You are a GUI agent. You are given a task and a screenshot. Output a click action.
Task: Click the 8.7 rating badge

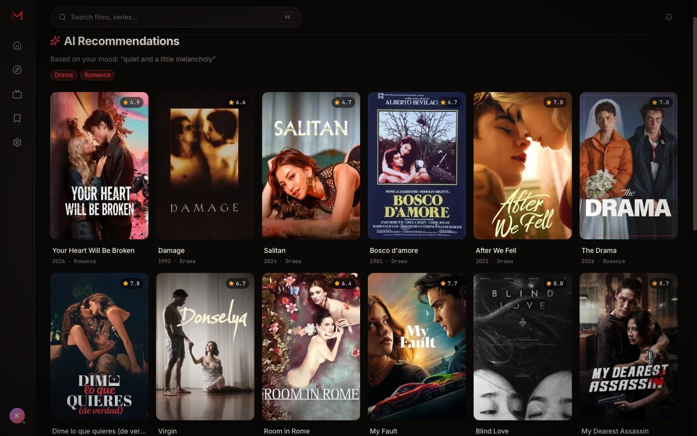[661, 283]
